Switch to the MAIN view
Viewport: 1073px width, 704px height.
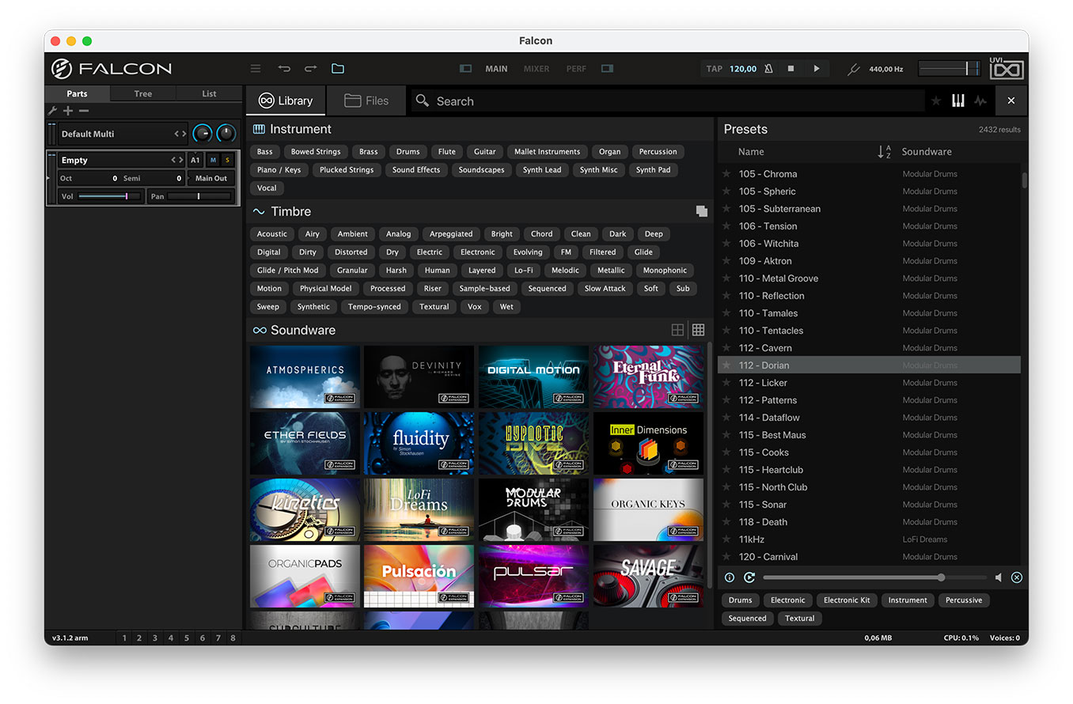[x=496, y=69]
